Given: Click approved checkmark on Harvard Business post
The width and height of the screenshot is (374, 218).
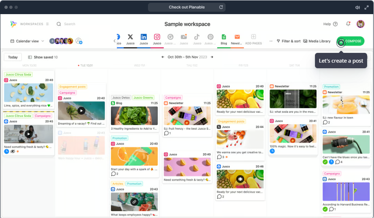Looking at the screenshot, I should coord(325,209).
